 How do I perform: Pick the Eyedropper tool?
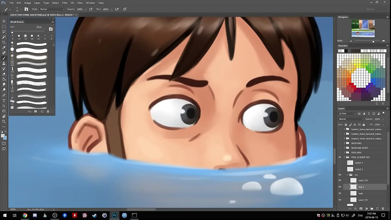[4, 48]
